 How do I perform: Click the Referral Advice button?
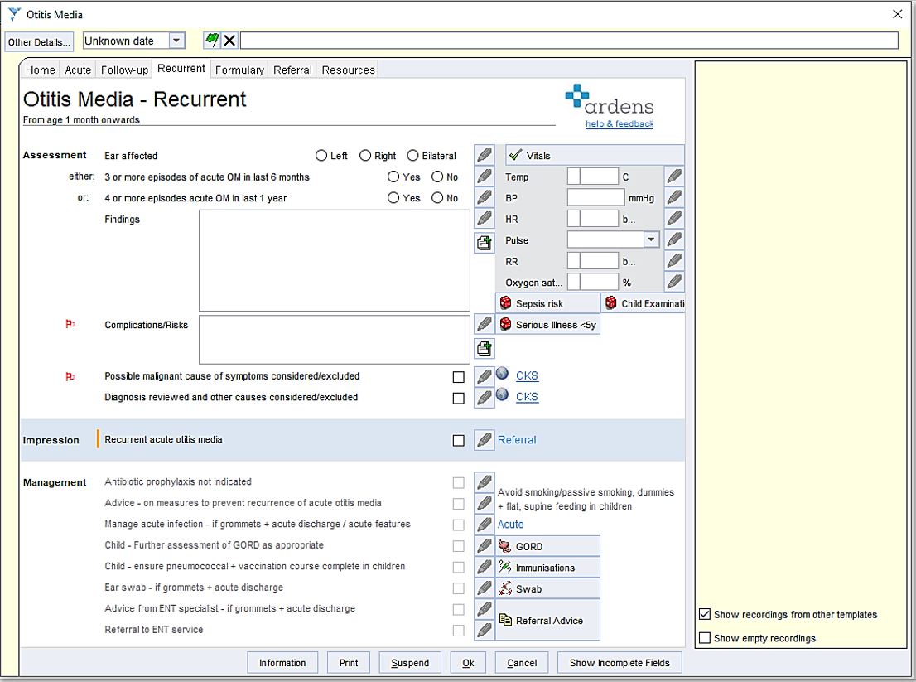click(x=548, y=620)
